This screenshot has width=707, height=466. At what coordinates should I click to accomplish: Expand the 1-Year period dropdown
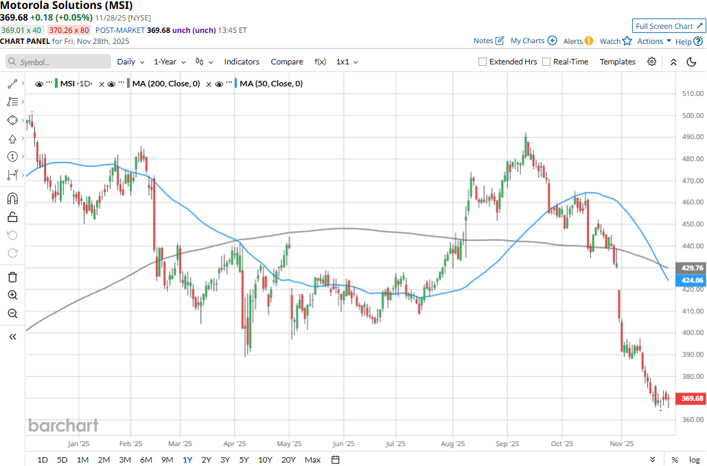(170, 62)
